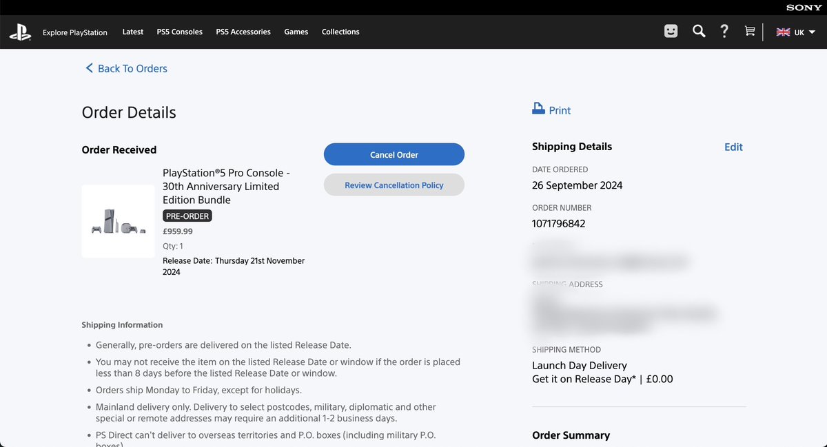Click the Order Details heading
This screenshot has width=827, height=447.
pyautogui.click(x=129, y=112)
